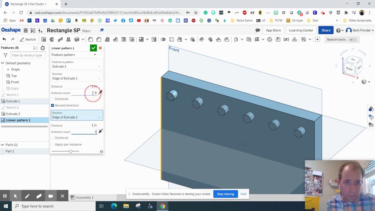Select Extrude 2 feature
Screen dimensions: 375x211
click(13, 114)
